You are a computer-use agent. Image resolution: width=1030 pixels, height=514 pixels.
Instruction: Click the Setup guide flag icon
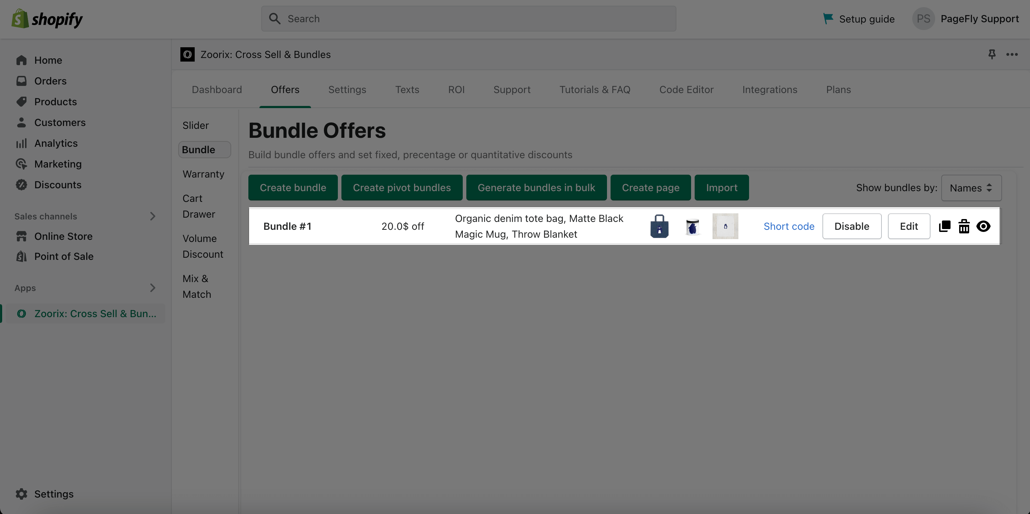click(x=828, y=19)
